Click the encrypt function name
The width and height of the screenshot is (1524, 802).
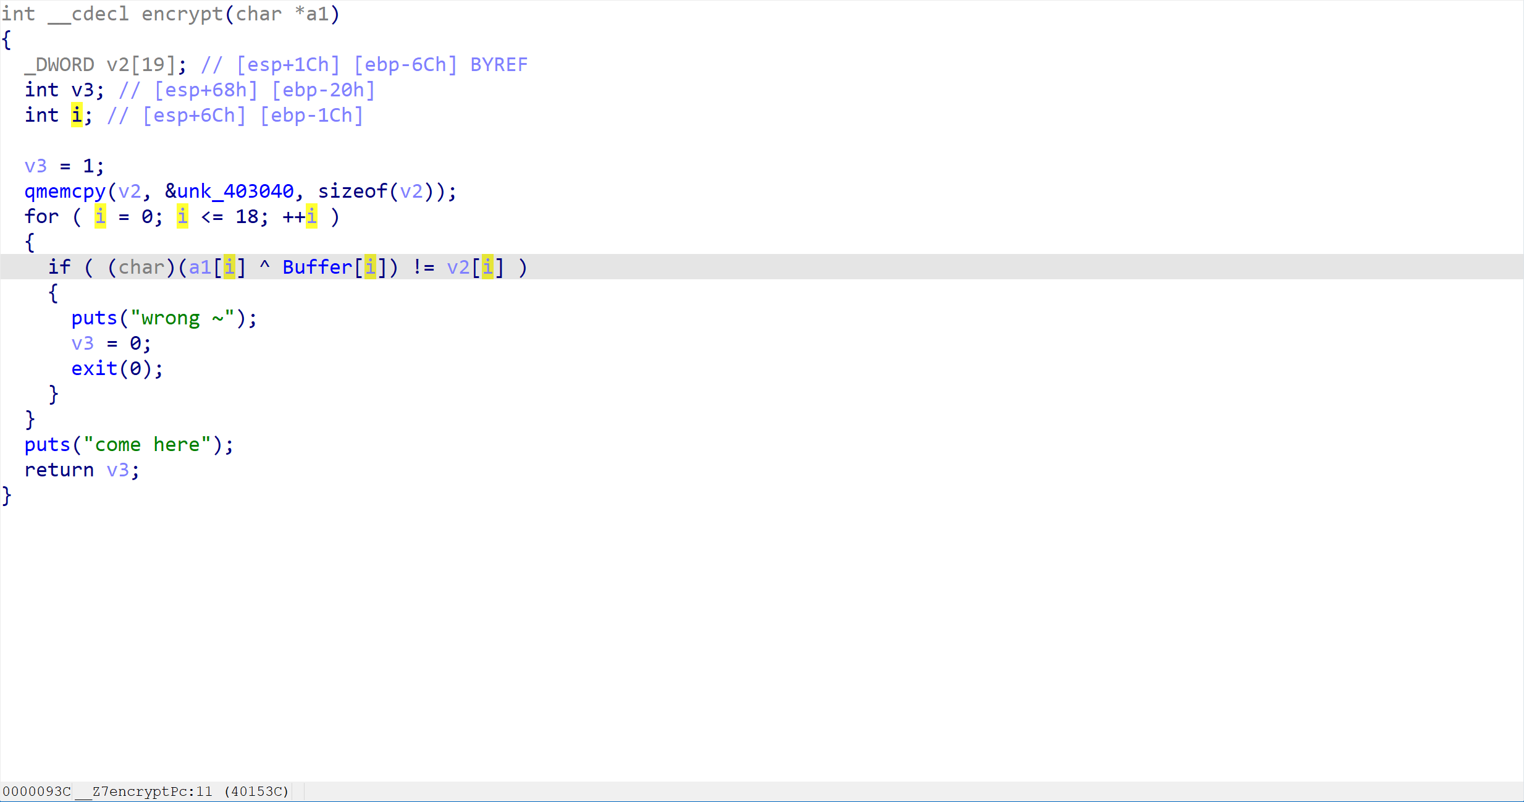182,14
